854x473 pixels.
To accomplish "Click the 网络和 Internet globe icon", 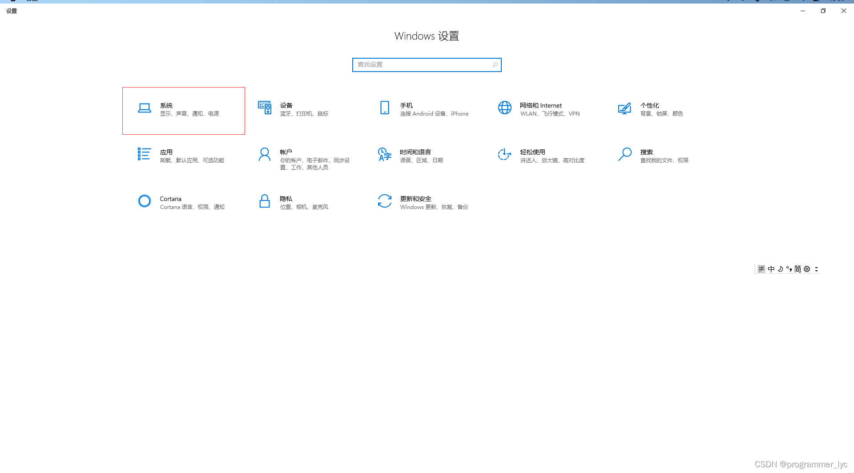I will click(505, 108).
